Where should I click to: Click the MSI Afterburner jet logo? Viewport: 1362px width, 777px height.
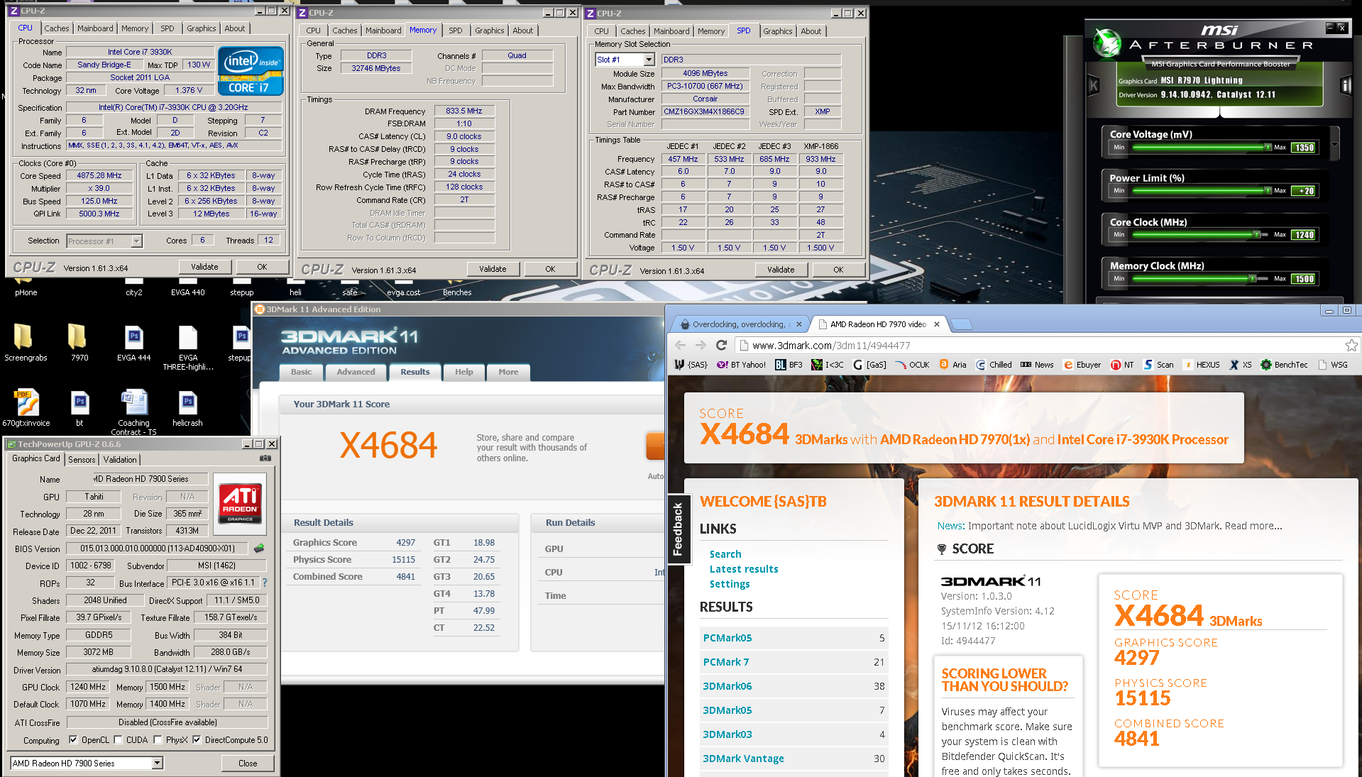[1106, 43]
